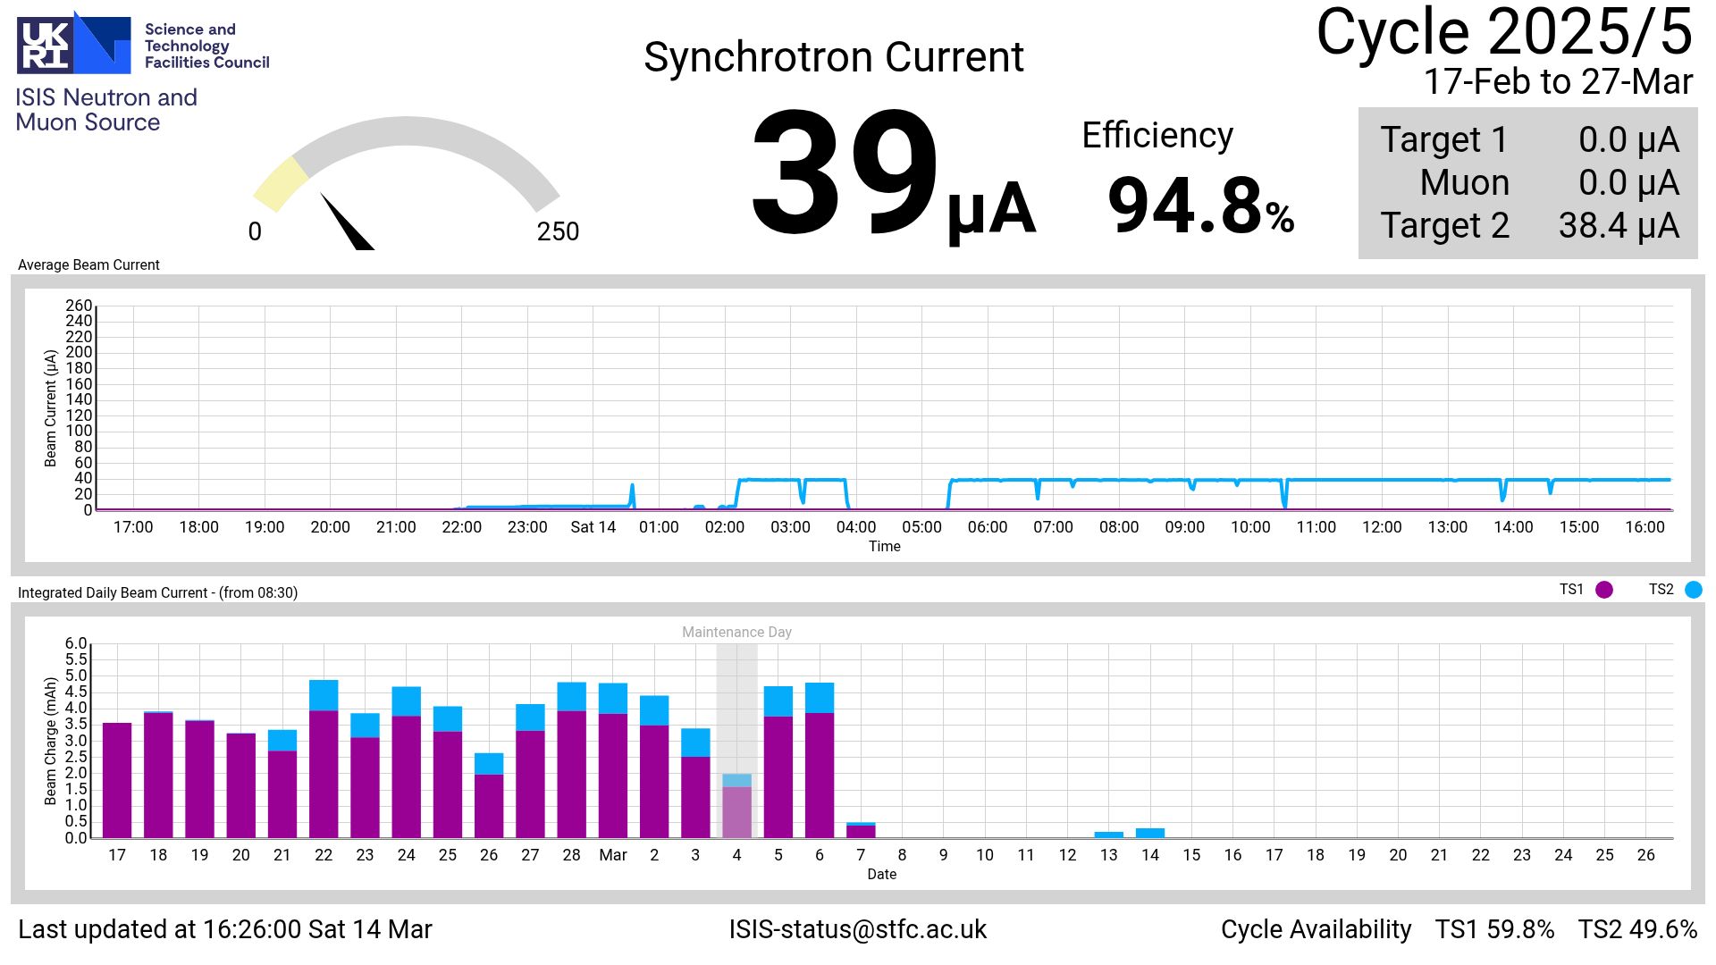The image size is (1716, 965).
Task: Click the yellow segment of the gauge
Action: pyautogui.click(x=281, y=184)
